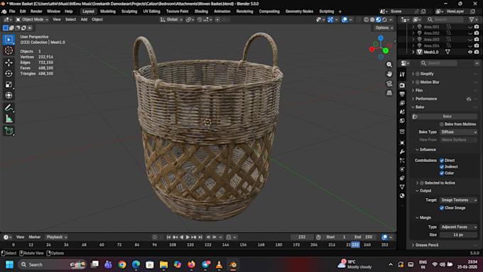Screen dimensions: 483x272
Task: Activate the Move tool
Action: 9,62
